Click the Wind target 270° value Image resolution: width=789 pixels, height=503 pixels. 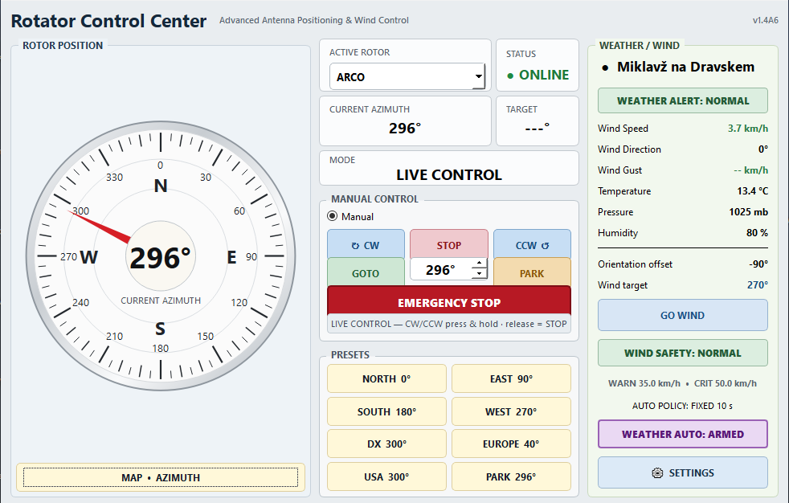[x=758, y=284]
